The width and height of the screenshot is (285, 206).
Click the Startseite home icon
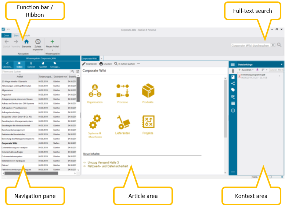tap(26, 42)
